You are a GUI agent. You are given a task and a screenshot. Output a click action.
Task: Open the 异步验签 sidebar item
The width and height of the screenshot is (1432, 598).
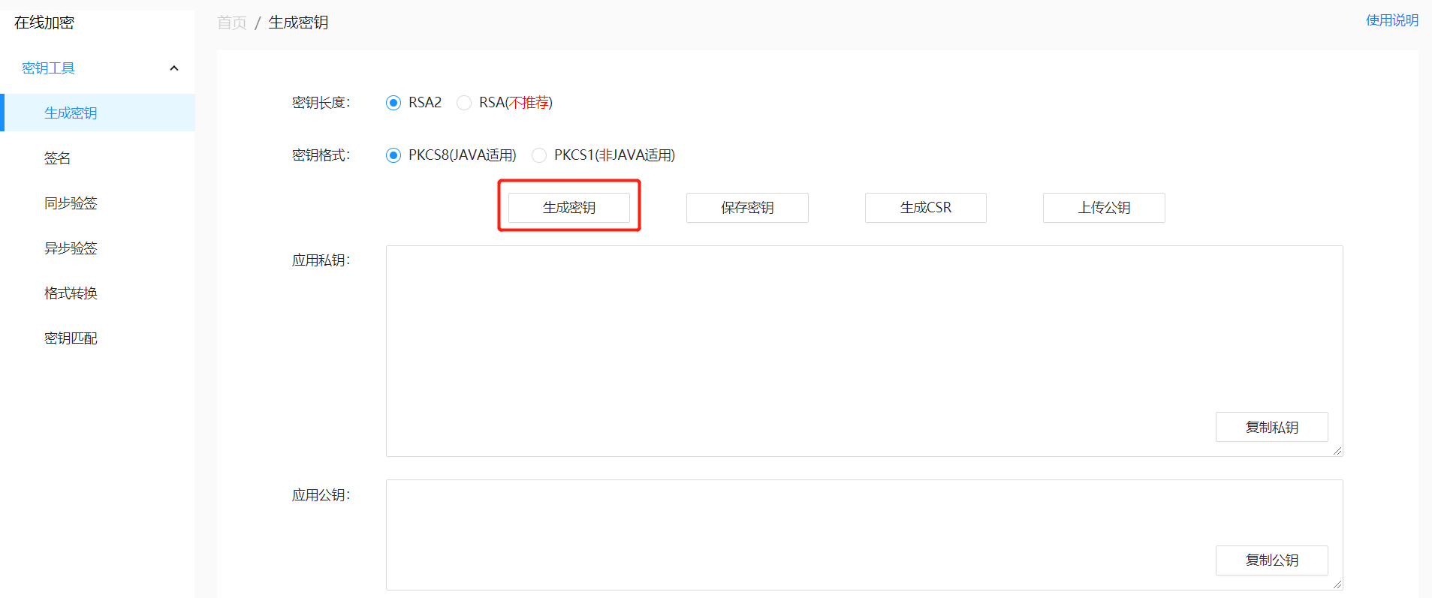pyautogui.click(x=71, y=248)
